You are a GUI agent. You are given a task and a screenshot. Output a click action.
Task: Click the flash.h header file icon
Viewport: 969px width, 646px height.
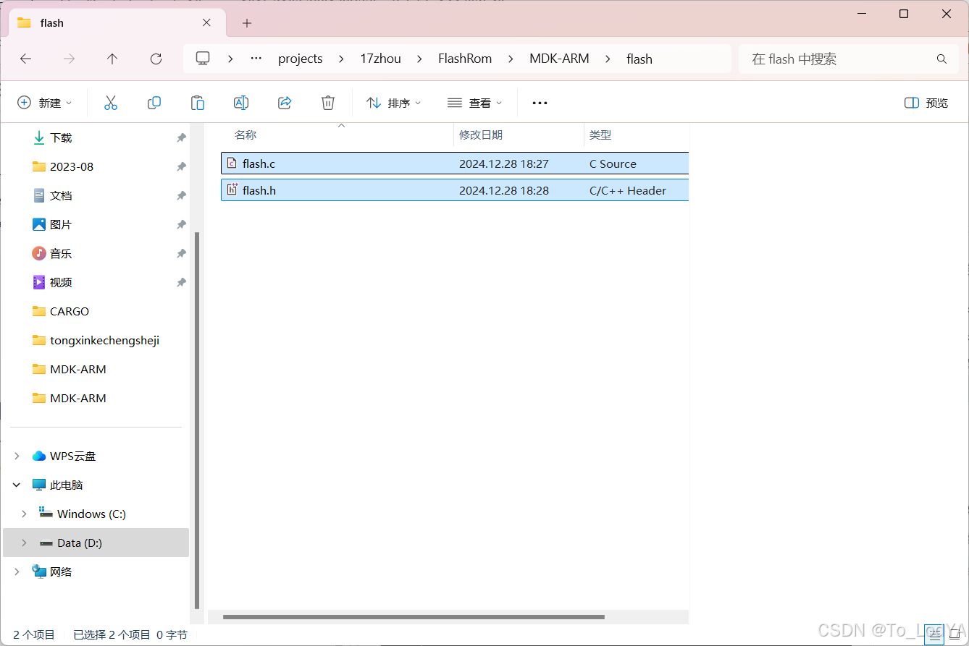click(232, 190)
